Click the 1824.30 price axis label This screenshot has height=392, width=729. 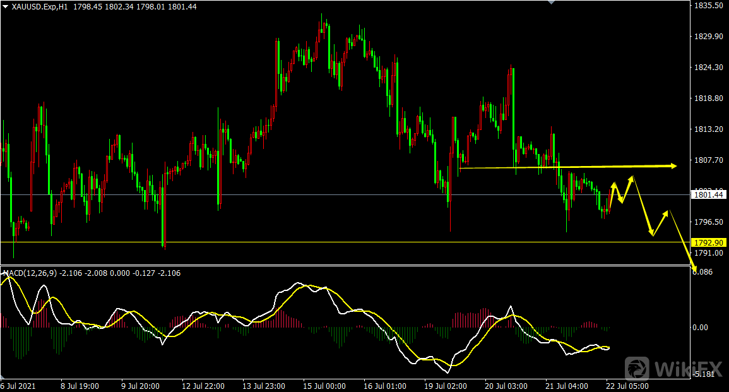[x=708, y=68]
